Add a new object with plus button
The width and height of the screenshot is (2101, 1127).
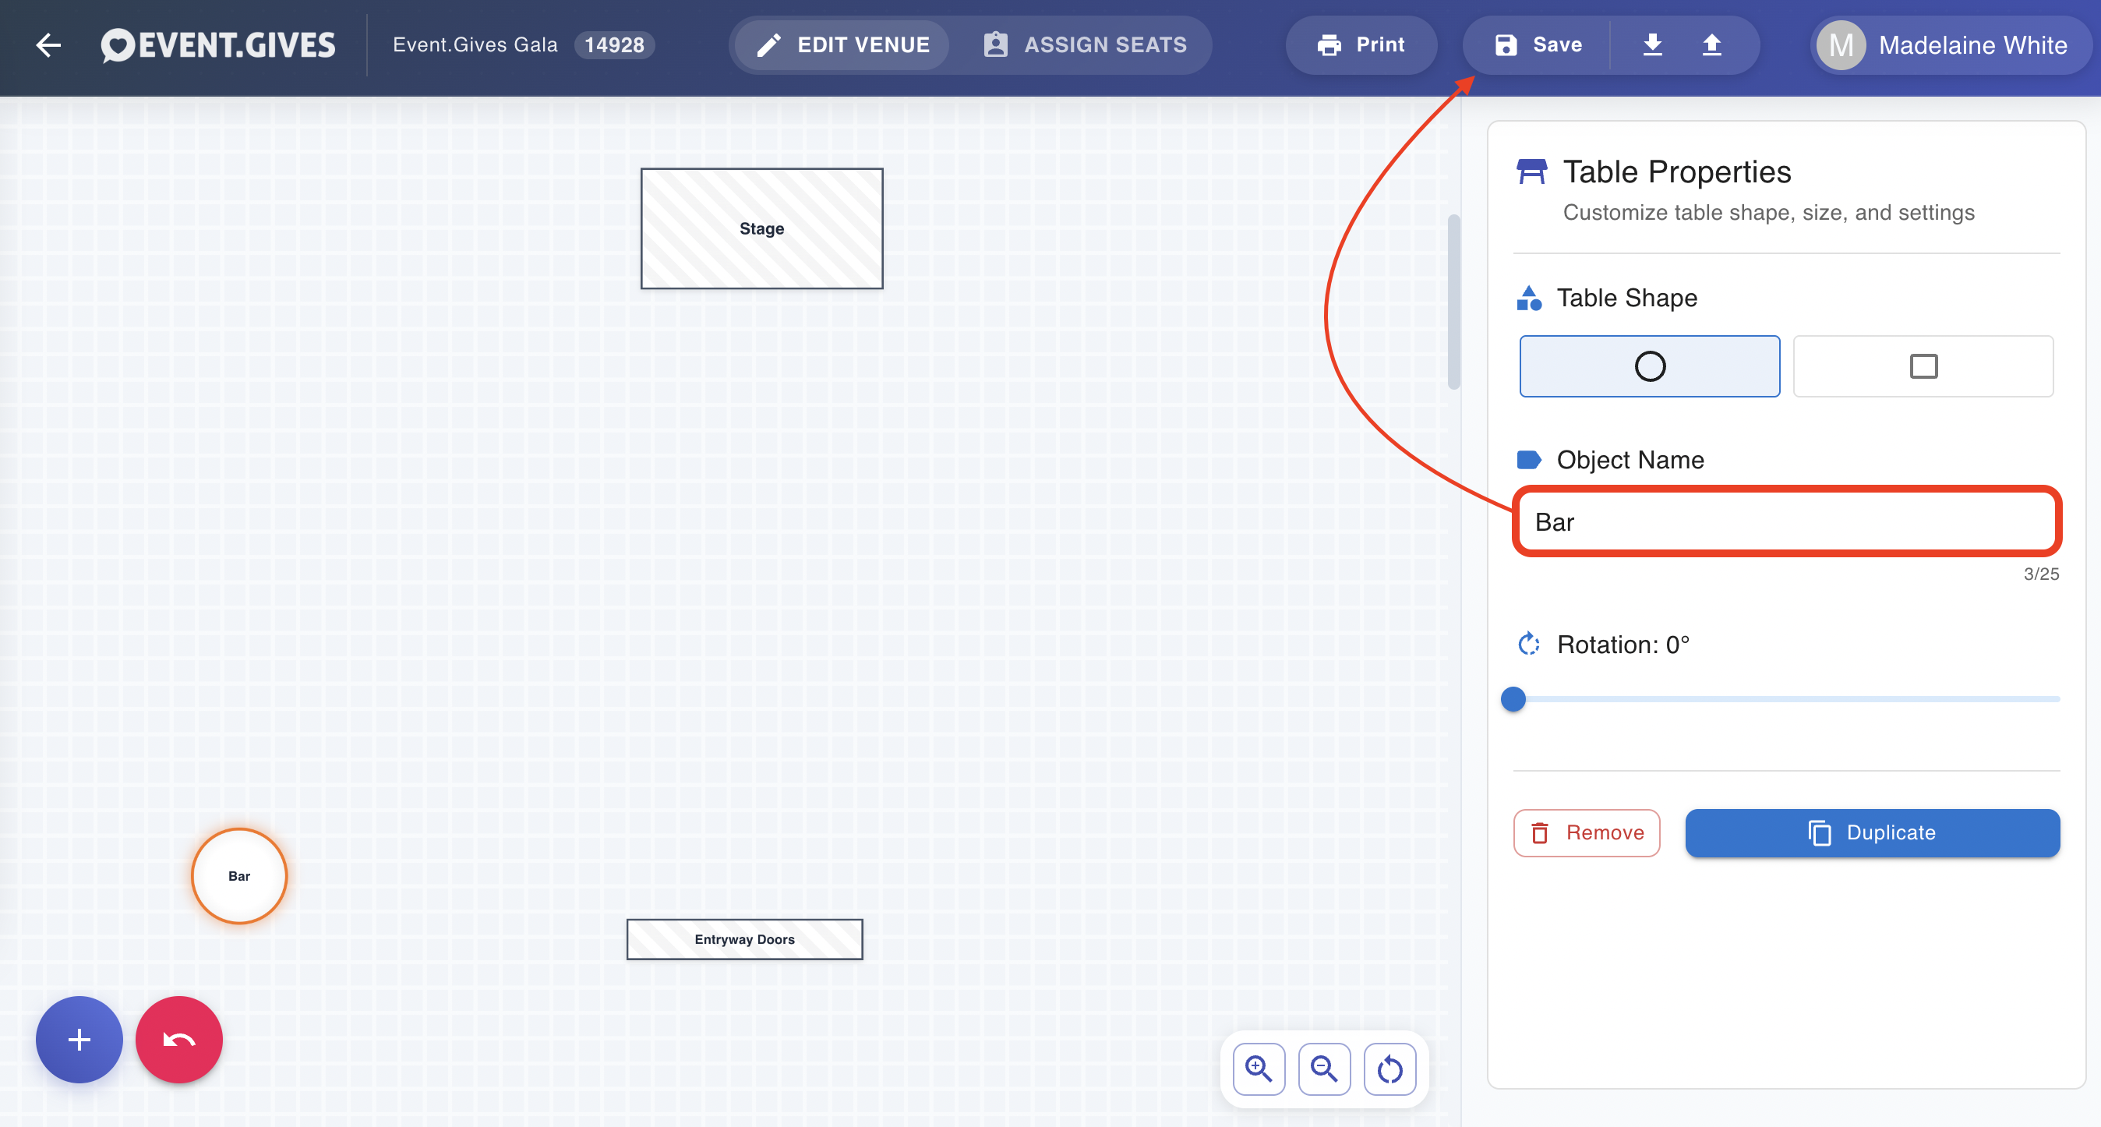[79, 1040]
